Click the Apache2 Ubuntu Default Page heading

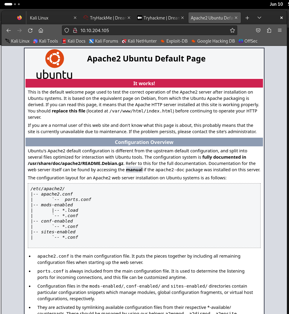(x=146, y=59)
